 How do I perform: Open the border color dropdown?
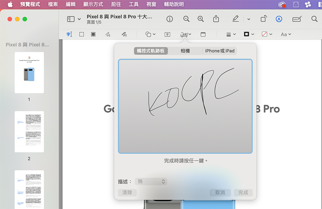(x=249, y=34)
